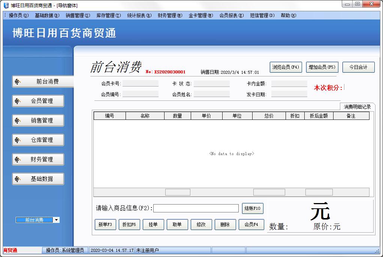Click the 取单 button
Image resolution: width=383 pixels, height=257 pixels.
pyautogui.click(x=177, y=224)
